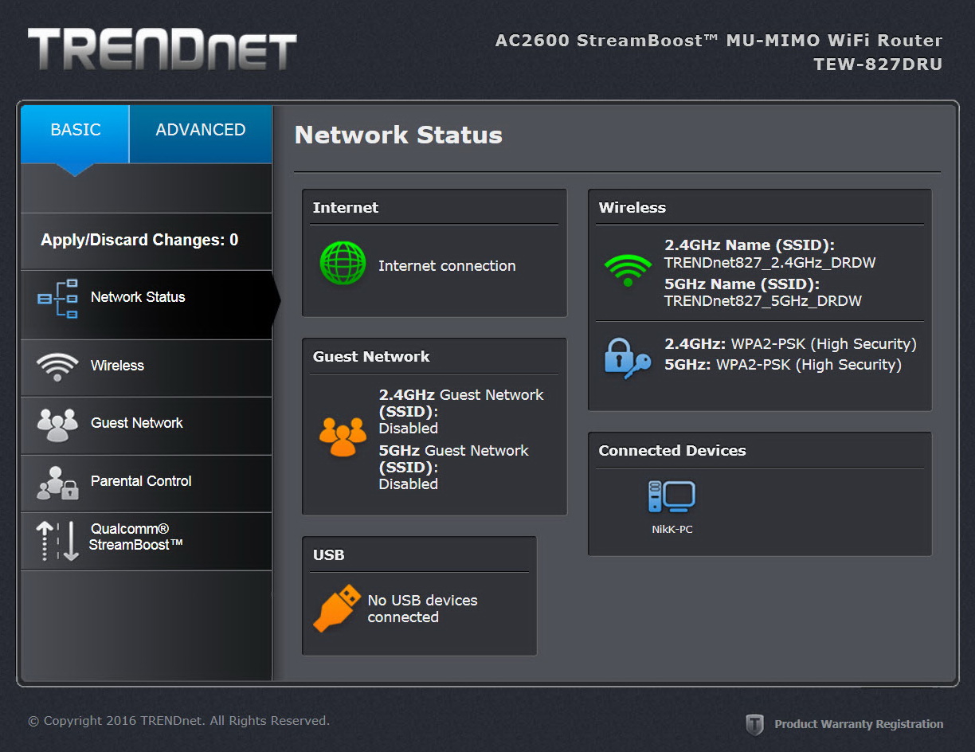The image size is (975, 752).
Task: Open the Product Warranty Registration link
Action: coord(859,724)
